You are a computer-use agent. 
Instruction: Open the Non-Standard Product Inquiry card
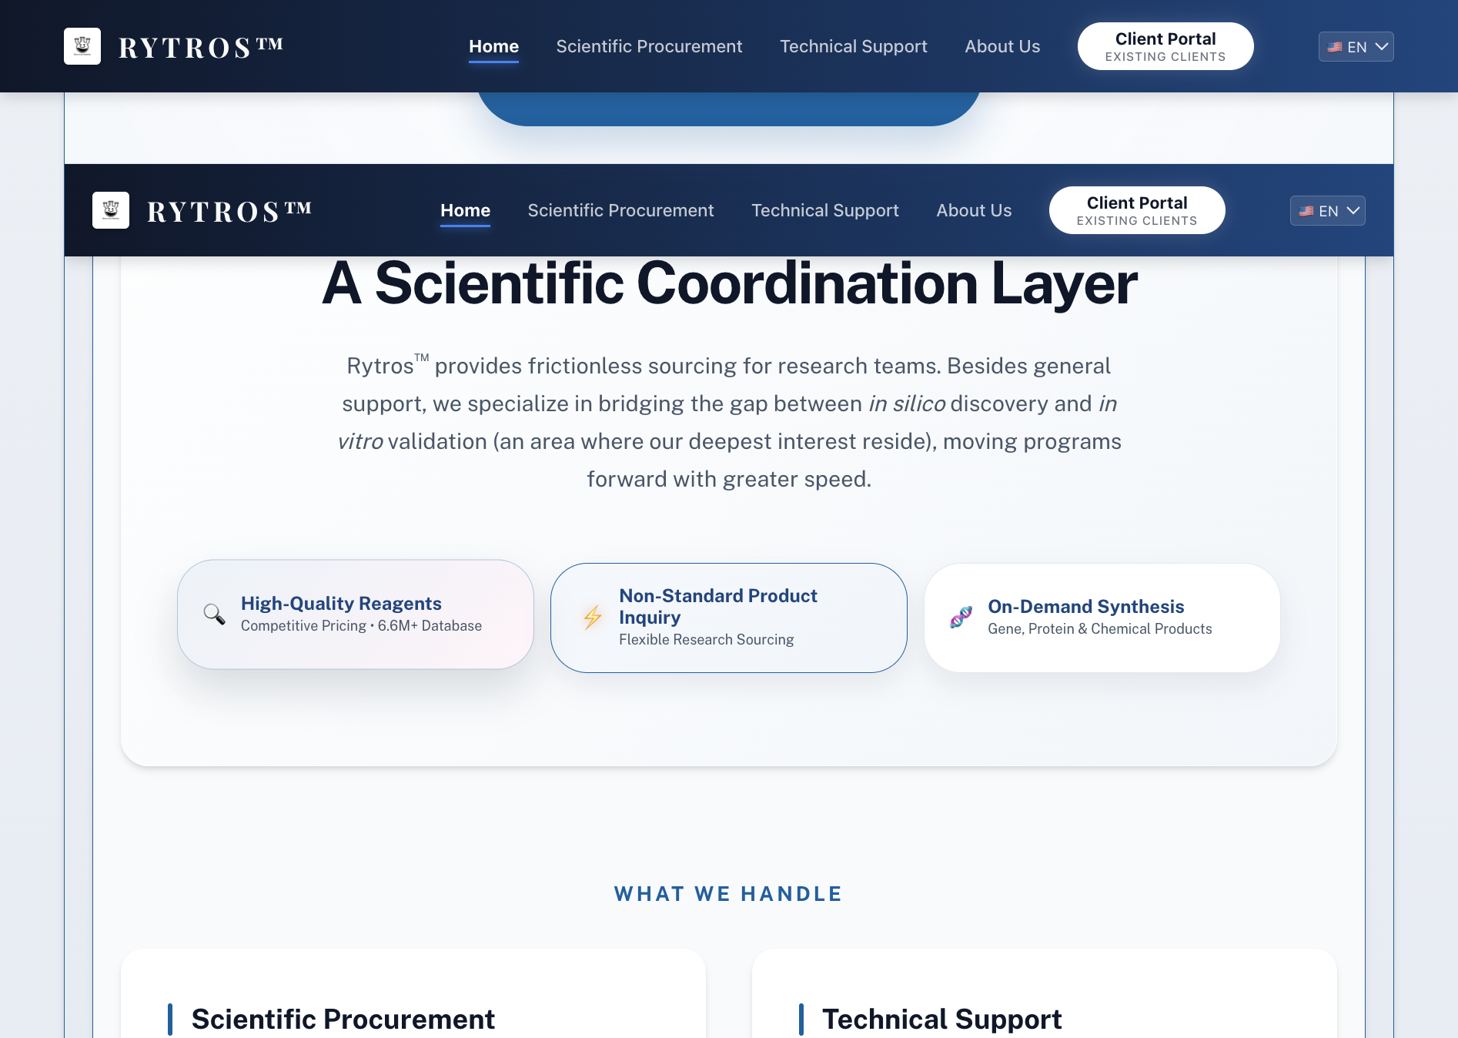pyautogui.click(x=729, y=618)
